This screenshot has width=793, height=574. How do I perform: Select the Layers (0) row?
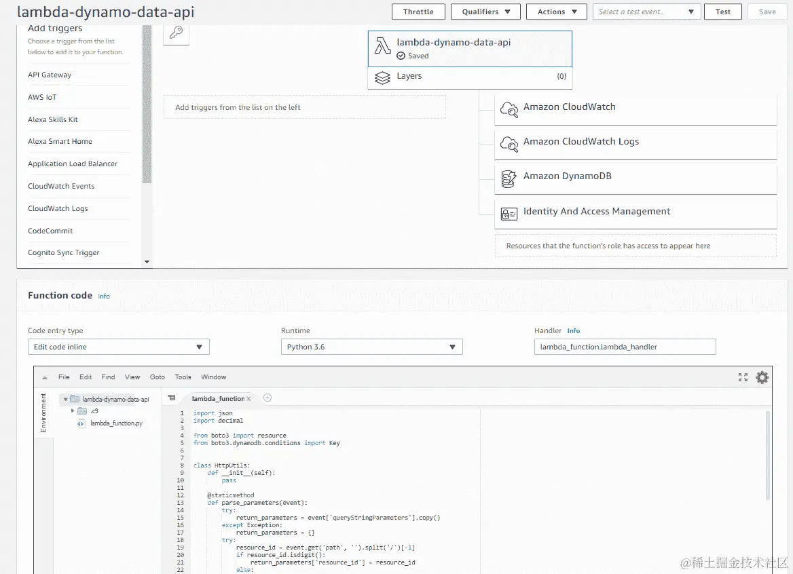470,77
